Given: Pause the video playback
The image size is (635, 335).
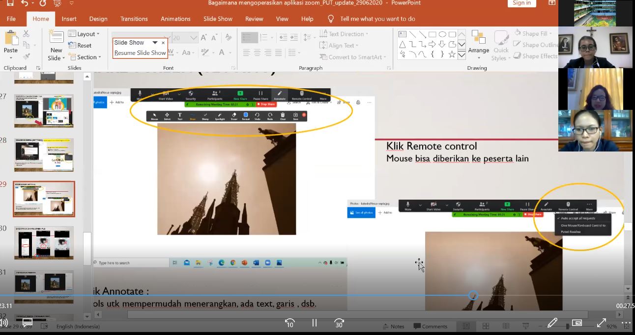Looking at the screenshot, I should [314, 323].
